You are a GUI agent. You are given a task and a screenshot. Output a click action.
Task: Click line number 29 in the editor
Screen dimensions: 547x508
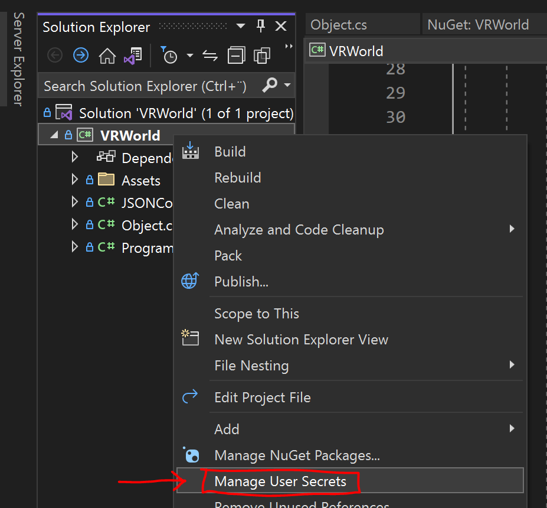coord(395,93)
